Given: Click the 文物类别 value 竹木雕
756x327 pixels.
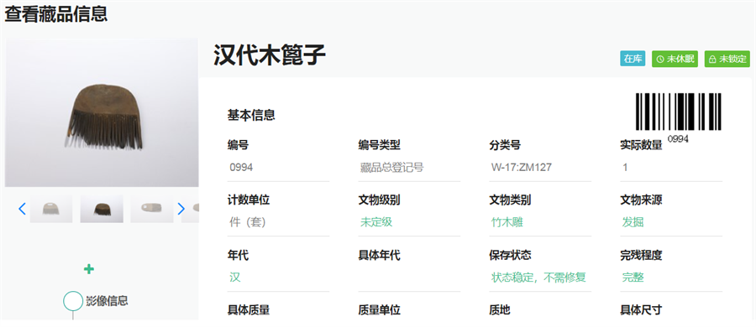Looking at the screenshot, I should [507, 222].
